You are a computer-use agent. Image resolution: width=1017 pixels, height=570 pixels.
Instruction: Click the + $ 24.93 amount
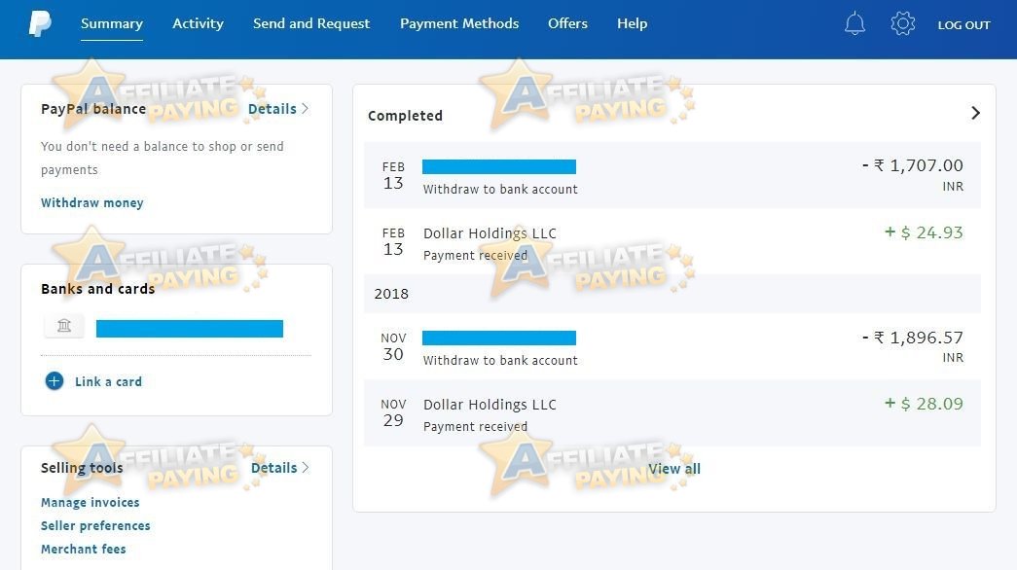click(925, 232)
